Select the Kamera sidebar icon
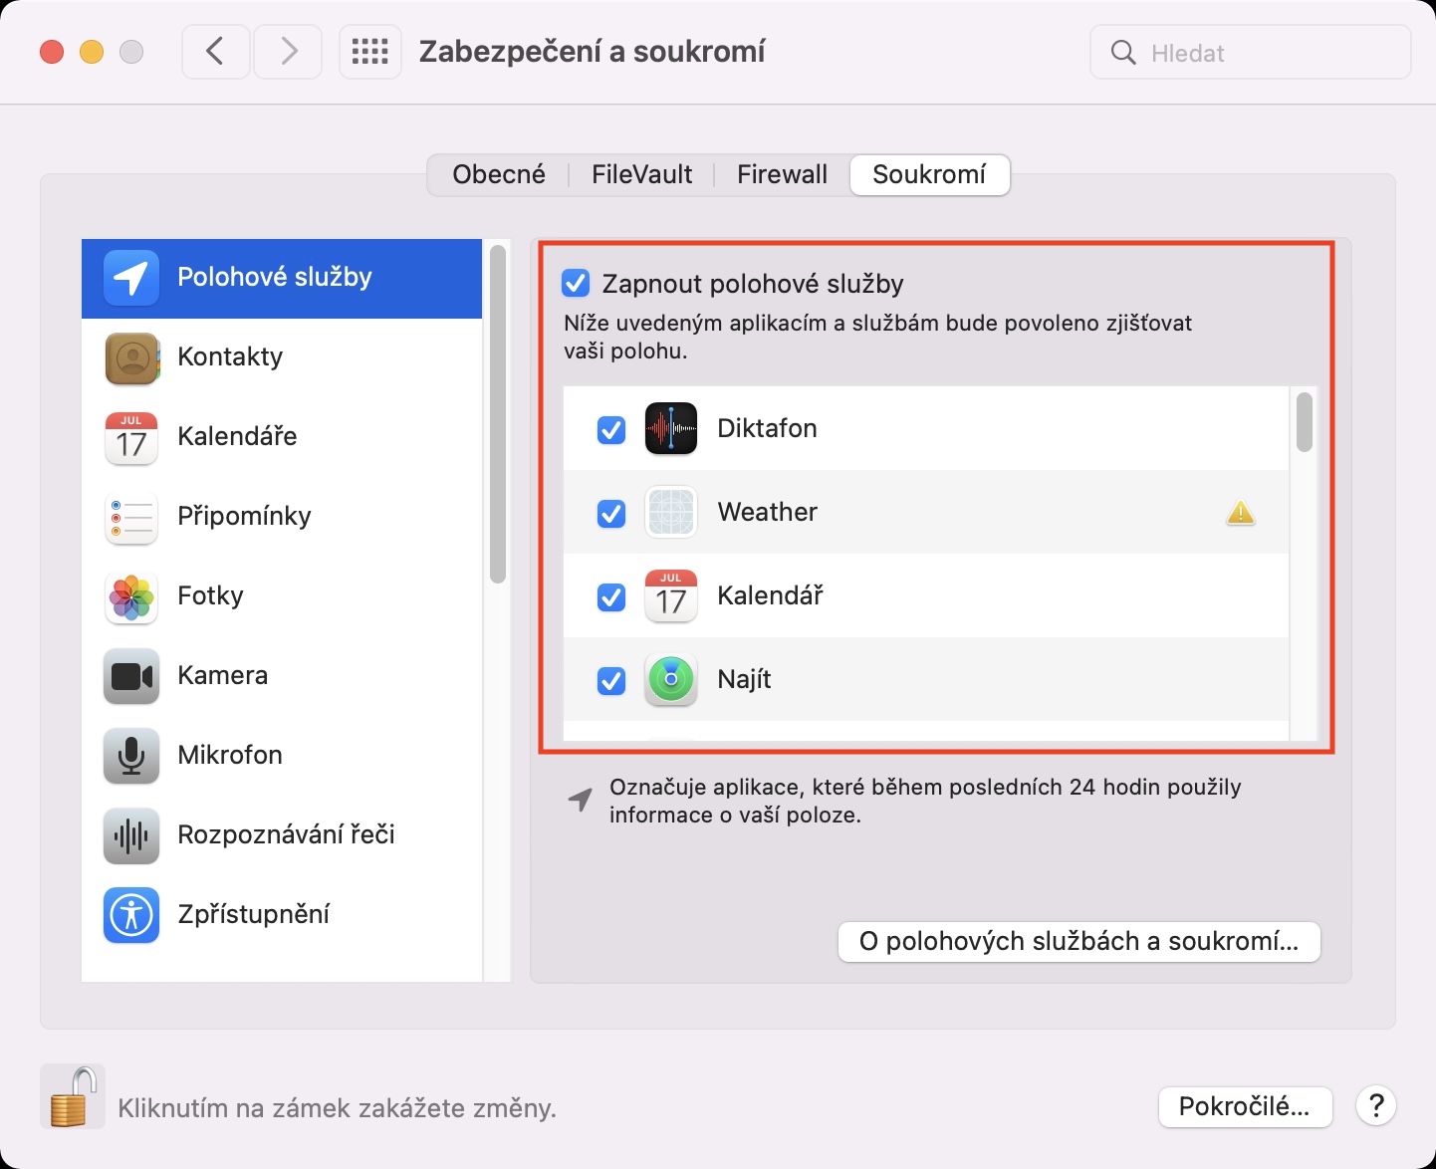The height and width of the screenshot is (1169, 1436). point(131,677)
